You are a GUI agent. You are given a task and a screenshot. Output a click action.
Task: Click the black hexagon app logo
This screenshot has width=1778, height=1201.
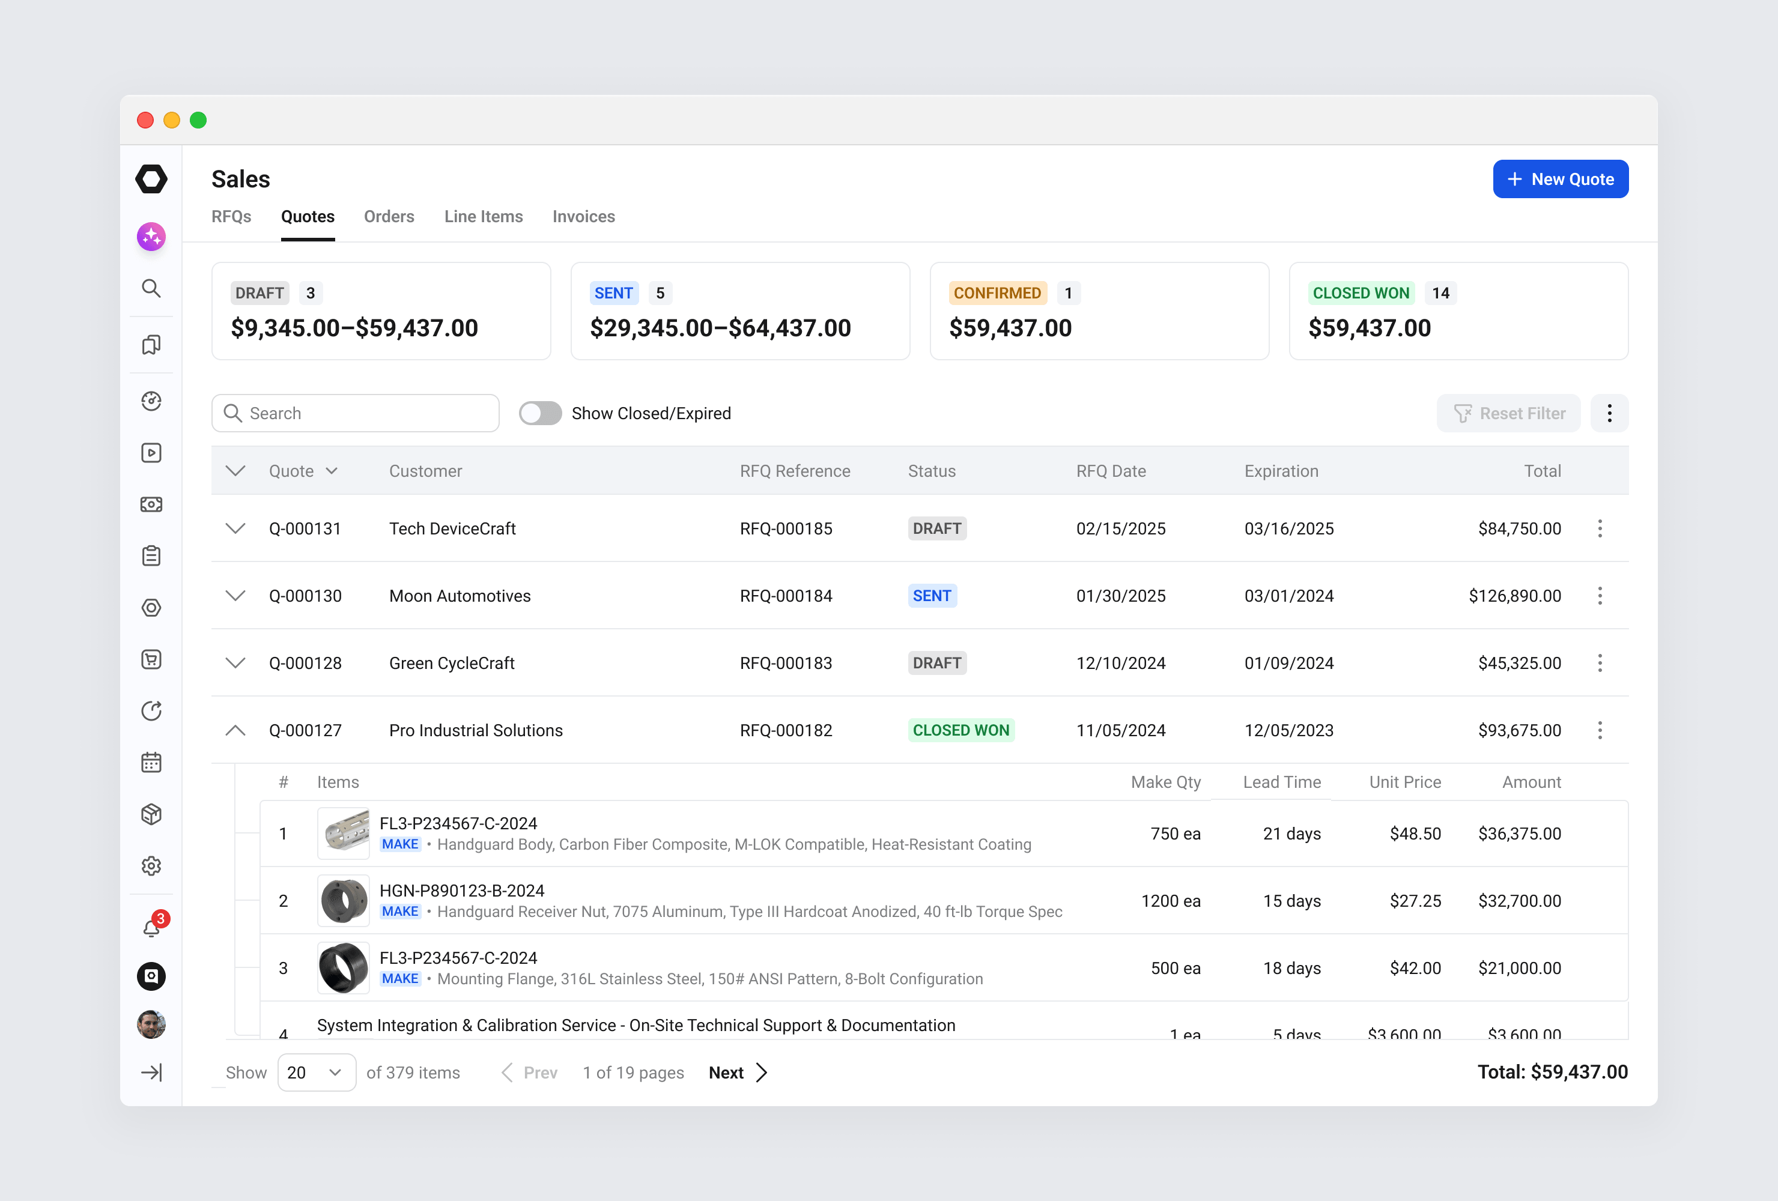(x=151, y=179)
